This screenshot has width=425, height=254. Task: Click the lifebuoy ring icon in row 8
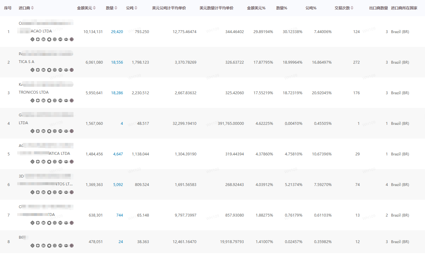pos(38,246)
